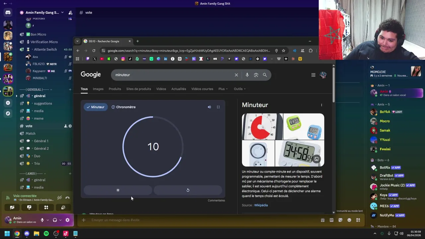Expand the Plus dropdown in Google search
This screenshot has width=425, height=239.
click(x=223, y=89)
